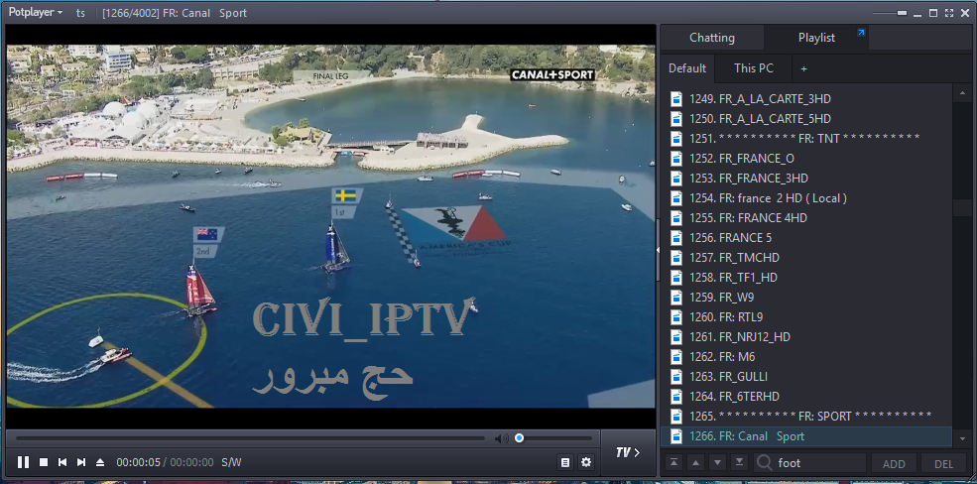Move selected item to top of playlist
This screenshot has height=484, width=977.
click(674, 462)
